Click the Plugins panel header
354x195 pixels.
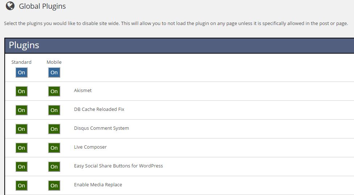(179, 45)
